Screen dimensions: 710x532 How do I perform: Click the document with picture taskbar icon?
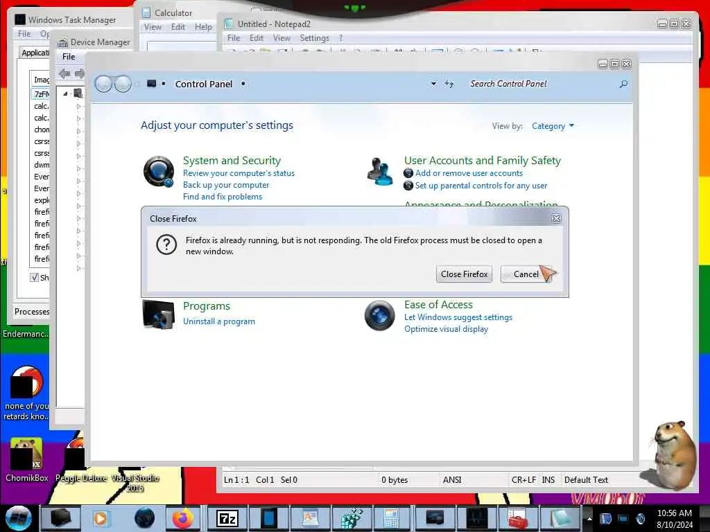(311, 518)
